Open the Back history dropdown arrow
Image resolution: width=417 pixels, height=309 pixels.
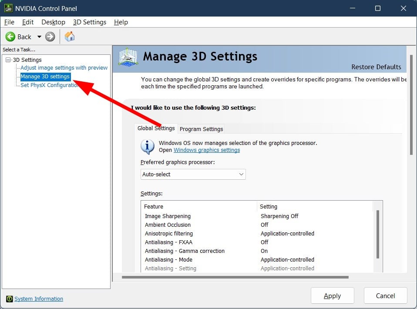click(39, 37)
